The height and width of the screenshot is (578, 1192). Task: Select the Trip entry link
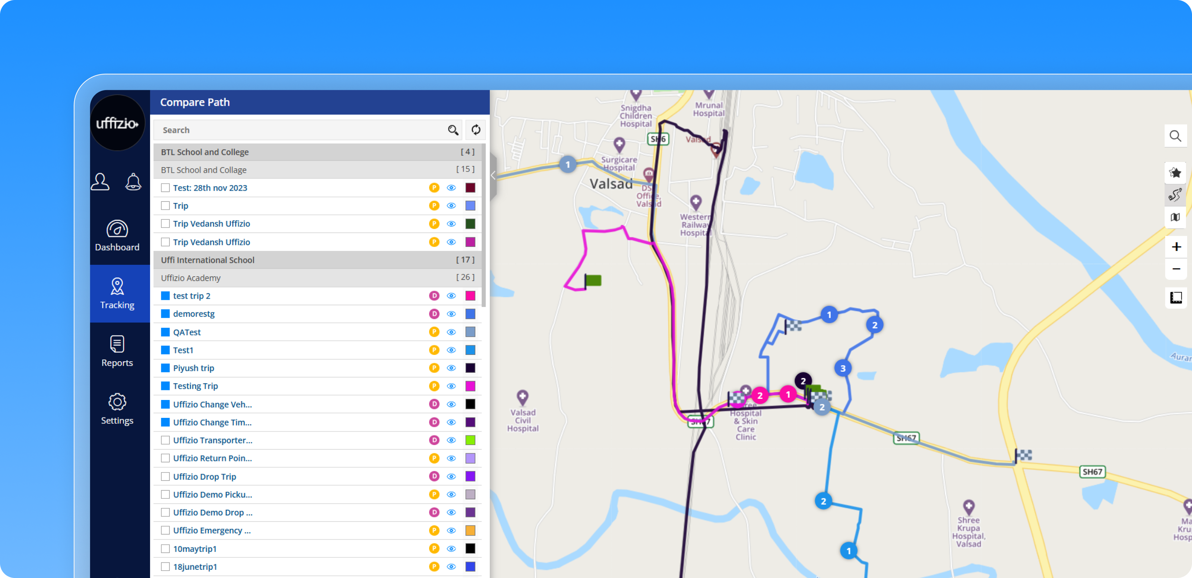(x=180, y=206)
